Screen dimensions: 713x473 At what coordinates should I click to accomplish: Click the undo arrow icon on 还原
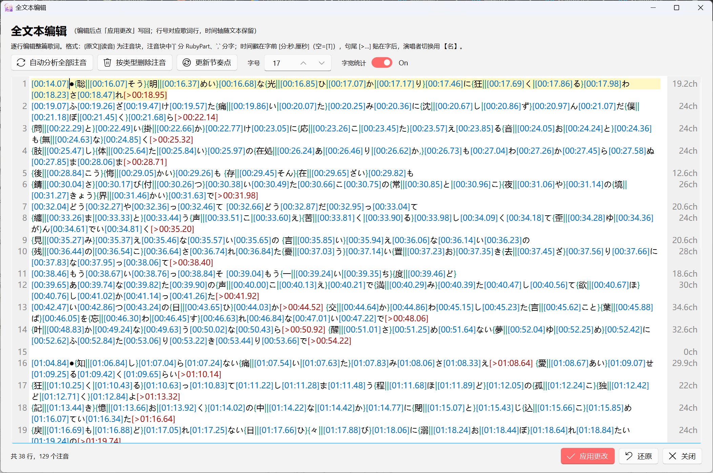pyautogui.click(x=629, y=456)
